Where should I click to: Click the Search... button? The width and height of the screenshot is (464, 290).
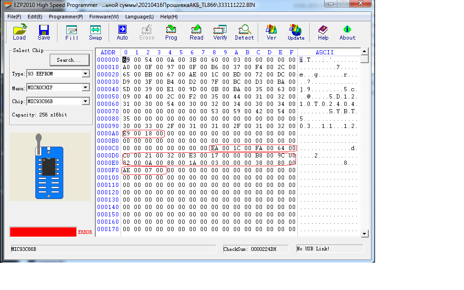point(69,60)
